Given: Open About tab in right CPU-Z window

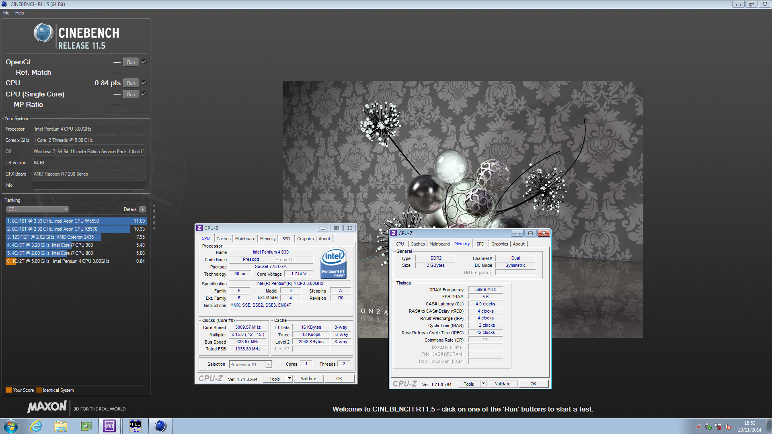Looking at the screenshot, I should click(x=519, y=244).
